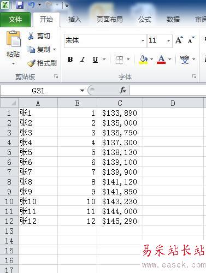Click the Copy icon
Image resolution: width=206 pixels, height=273 pixels.
31,49
